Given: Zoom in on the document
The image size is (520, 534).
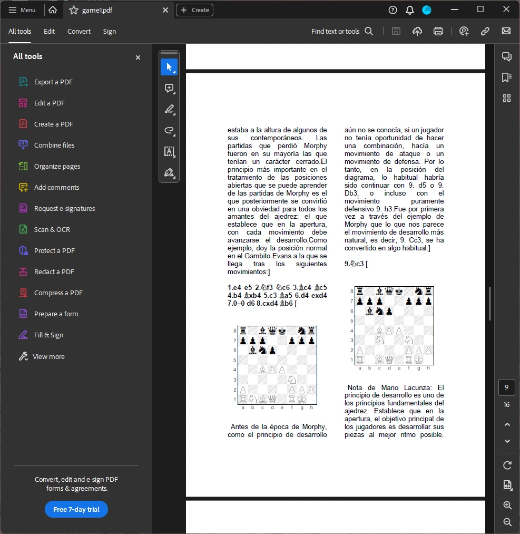Looking at the screenshot, I should click(507, 505).
